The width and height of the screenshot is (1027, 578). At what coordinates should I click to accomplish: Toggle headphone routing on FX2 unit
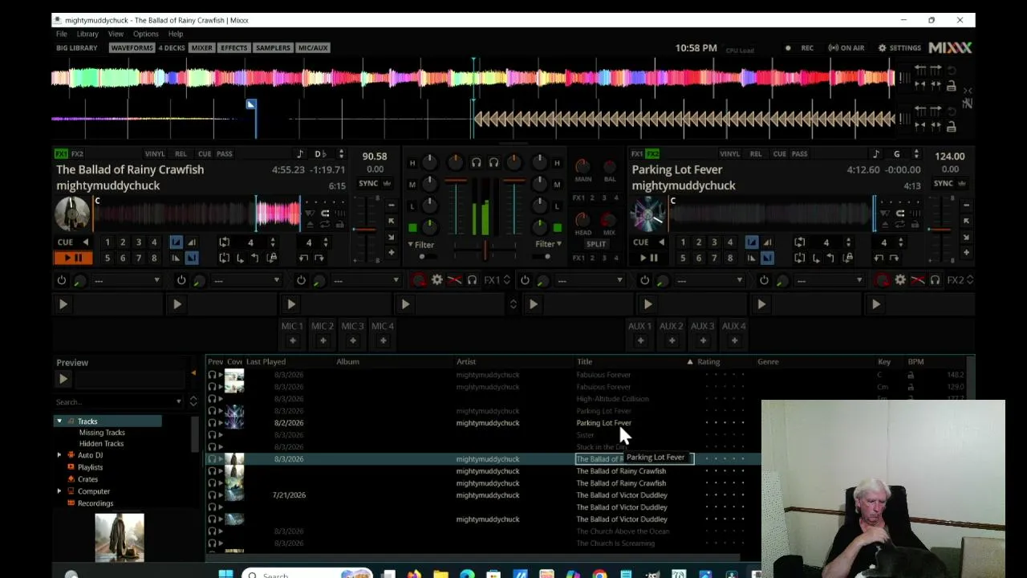pos(936,279)
